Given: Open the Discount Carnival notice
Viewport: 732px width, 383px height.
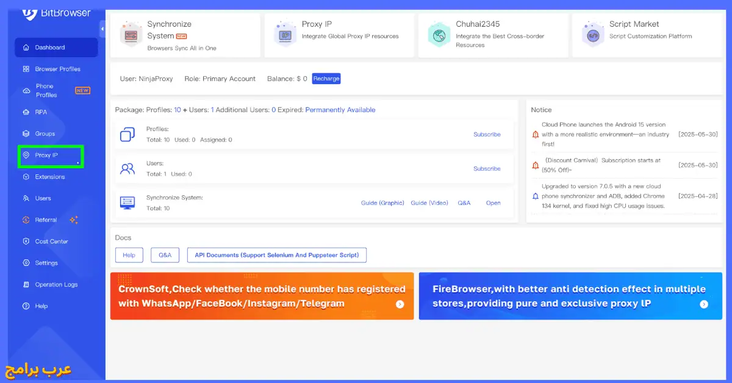Looking at the screenshot, I should point(603,165).
